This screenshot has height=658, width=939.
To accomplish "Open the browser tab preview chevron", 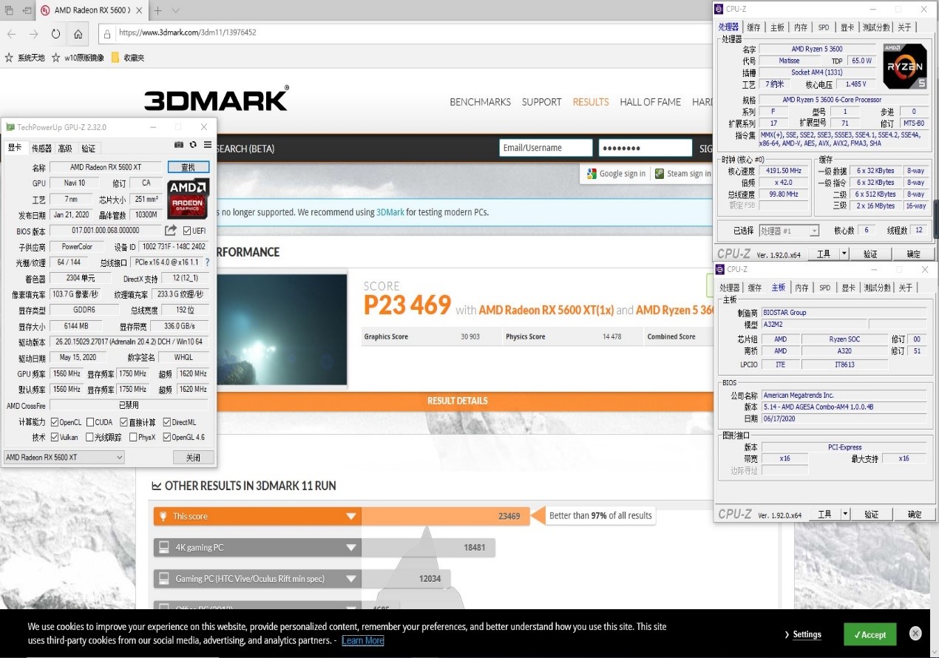I will (x=175, y=10).
